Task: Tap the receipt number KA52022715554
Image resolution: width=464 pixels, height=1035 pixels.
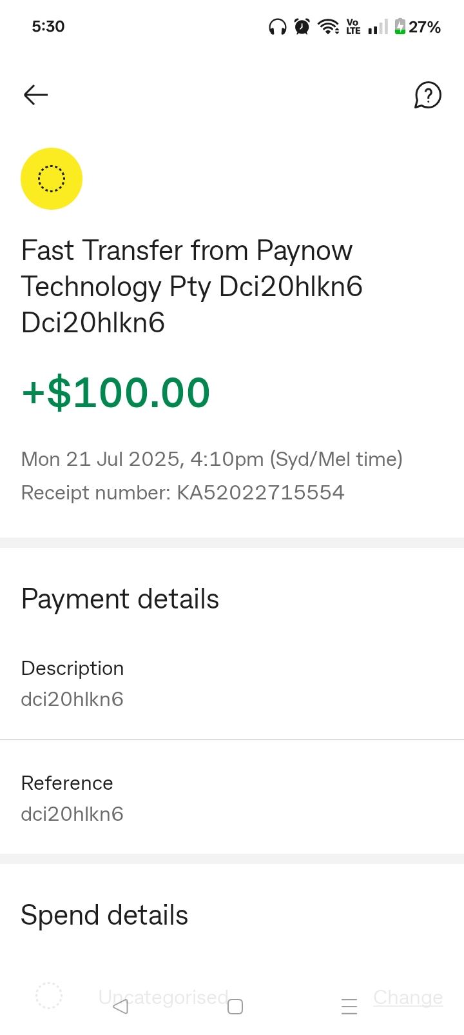Action: pyautogui.click(x=260, y=493)
